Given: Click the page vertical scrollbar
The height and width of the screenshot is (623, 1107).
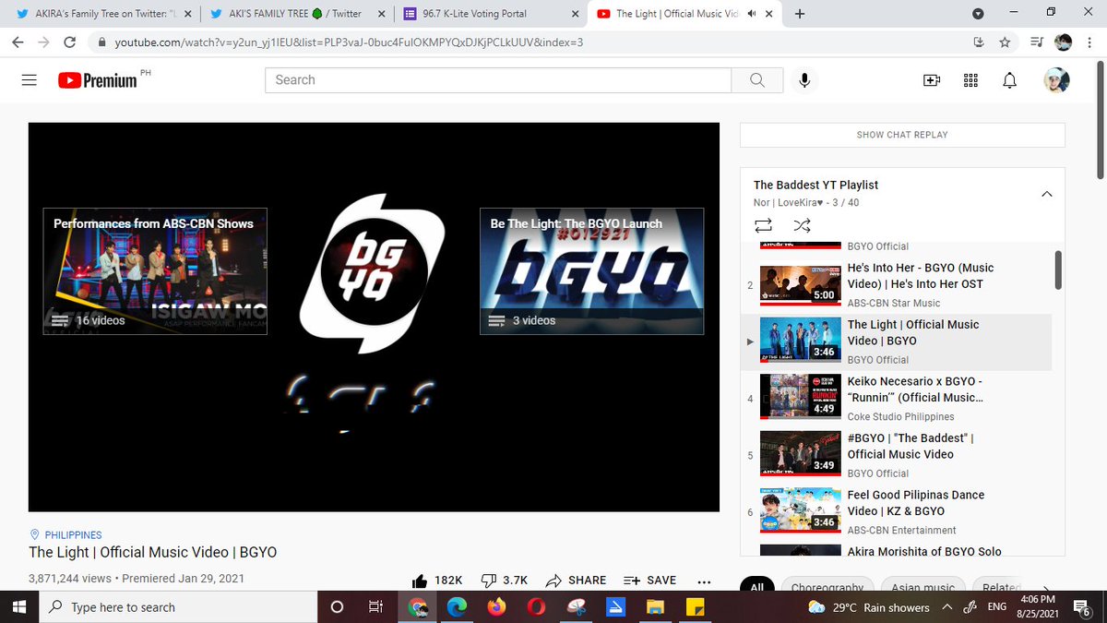Looking at the screenshot, I should (x=1100, y=120).
